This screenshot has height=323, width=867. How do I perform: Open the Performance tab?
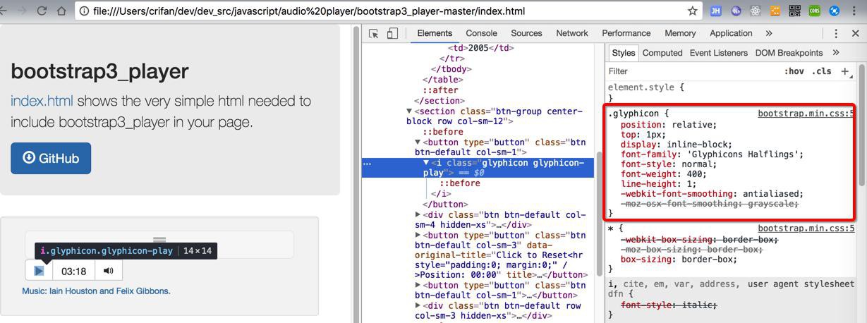click(626, 33)
